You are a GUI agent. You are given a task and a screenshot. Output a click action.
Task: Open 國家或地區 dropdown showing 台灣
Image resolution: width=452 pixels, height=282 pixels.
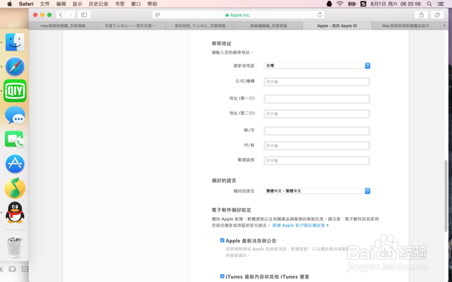(x=317, y=65)
